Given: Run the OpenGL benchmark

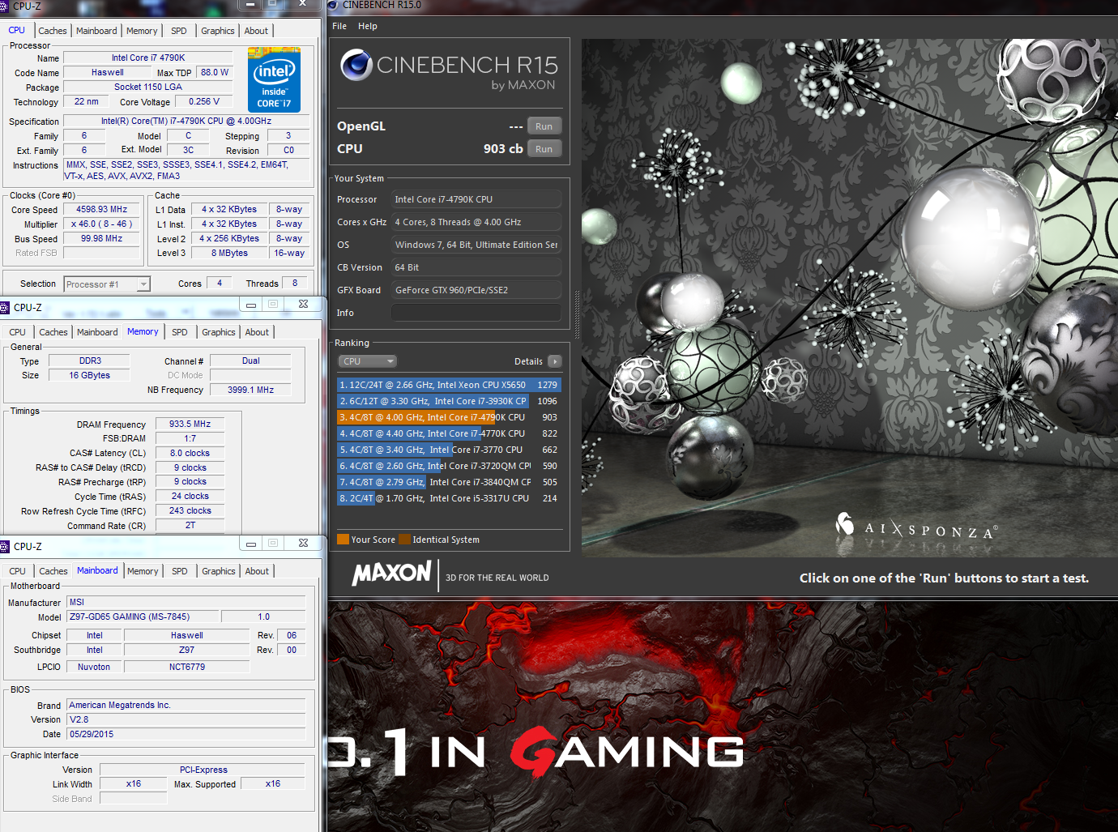Looking at the screenshot, I should click(544, 126).
